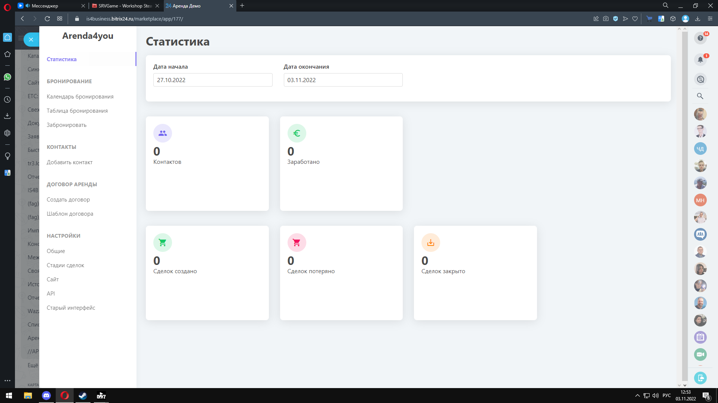Select Таблица бронирования in sidebar
Viewport: 718px width, 403px height.
(77, 111)
